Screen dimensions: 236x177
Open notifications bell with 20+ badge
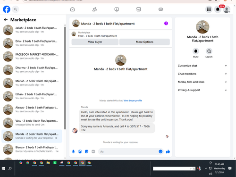point(218,9)
